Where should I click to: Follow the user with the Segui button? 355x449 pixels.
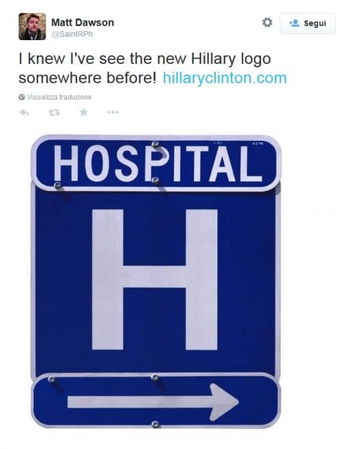click(x=308, y=24)
